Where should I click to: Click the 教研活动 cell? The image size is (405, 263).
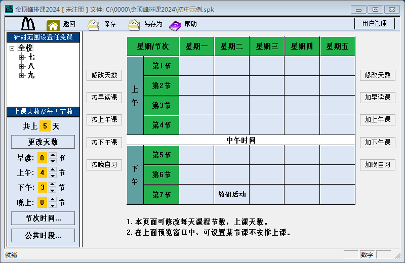pyautogui.click(x=232, y=195)
